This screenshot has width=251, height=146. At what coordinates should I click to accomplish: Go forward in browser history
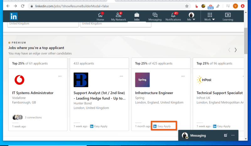click(x=15, y=6)
